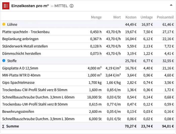Select the Stoffe group row
The width and height of the screenshot is (176, 134).
point(12,61)
